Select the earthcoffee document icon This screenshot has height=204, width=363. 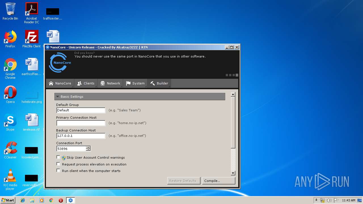click(x=31, y=67)
